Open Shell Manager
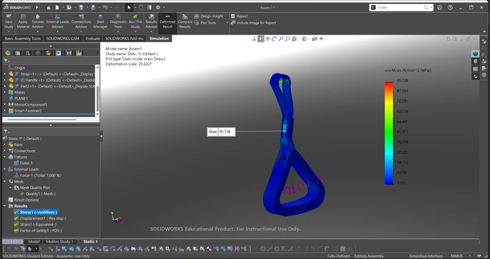490x259 pixels. coord(101,21)
